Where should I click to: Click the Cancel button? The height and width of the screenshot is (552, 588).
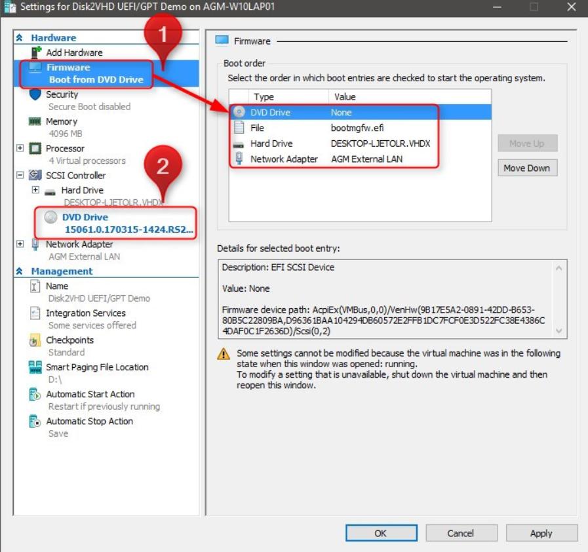pyautogui.click(x=461, y=533)
